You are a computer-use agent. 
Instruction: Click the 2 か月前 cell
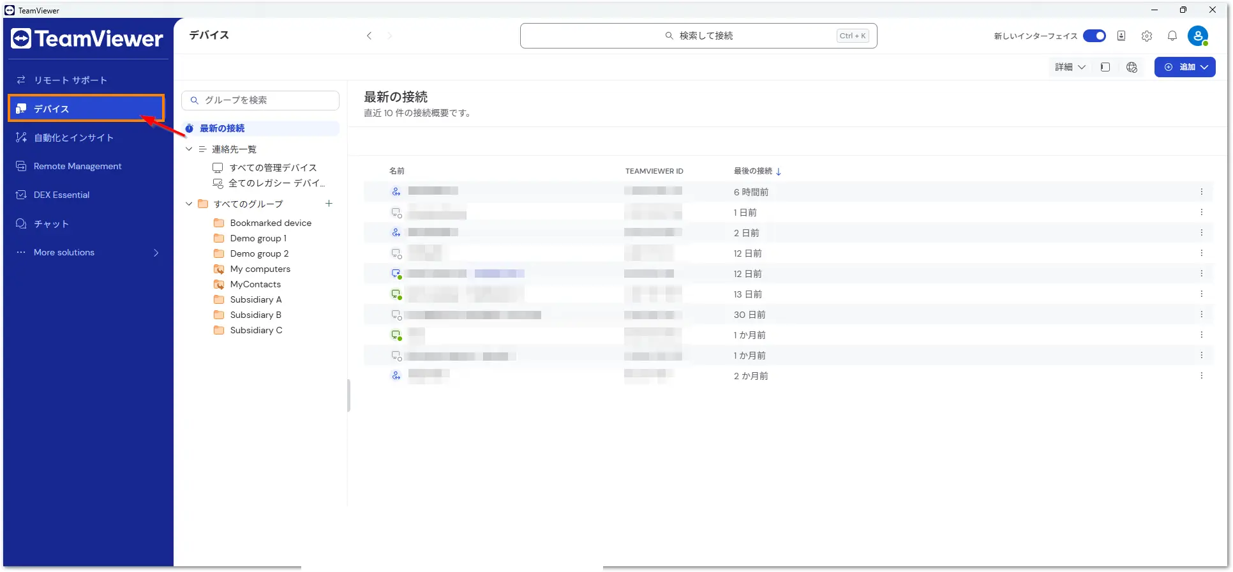point(751,376)
